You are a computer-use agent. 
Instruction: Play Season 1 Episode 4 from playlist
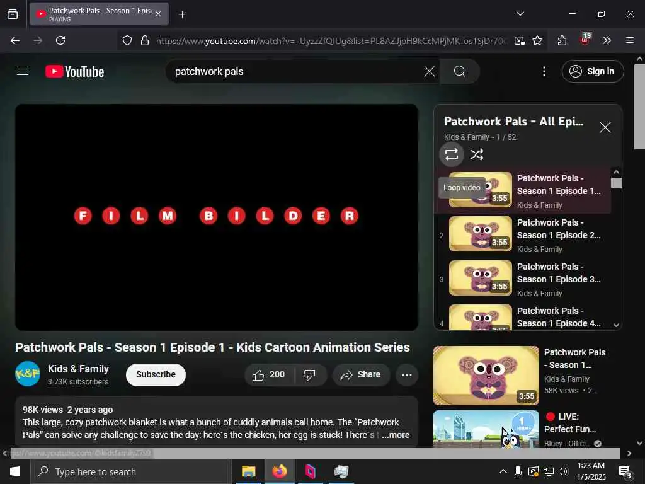(x=523, y=317)
